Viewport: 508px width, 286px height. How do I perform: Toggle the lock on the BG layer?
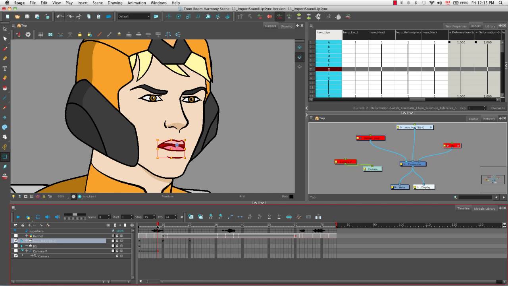click(x=117, y=246)
